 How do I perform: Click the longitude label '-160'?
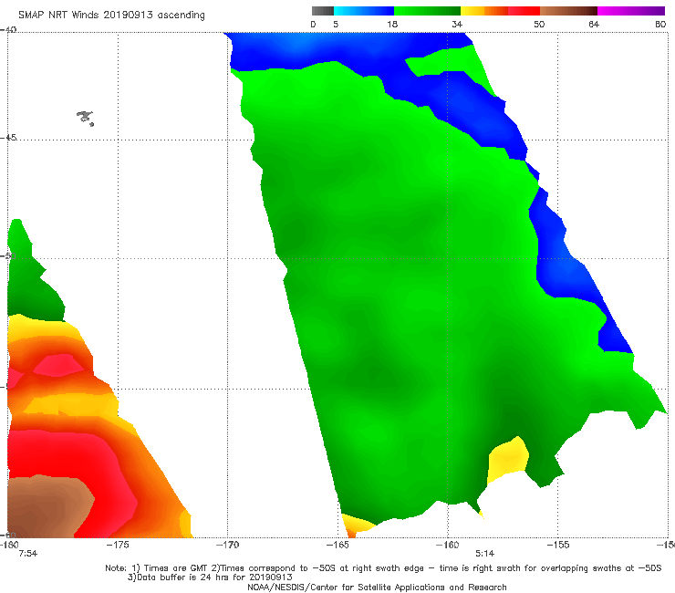(x=448, y=545)
